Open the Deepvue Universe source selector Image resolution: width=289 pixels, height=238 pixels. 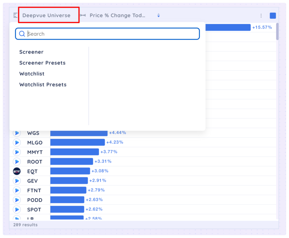click(47, 15)
